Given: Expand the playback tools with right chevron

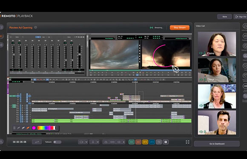Looking at the screenshot, I should coord(124,142).
